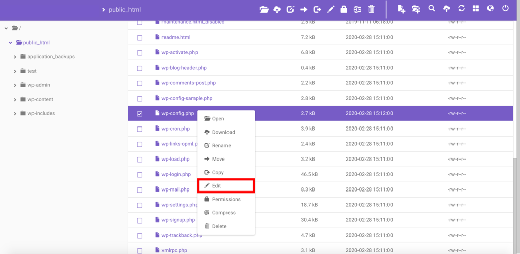The height and width of the screenshot is (254, 520).
Task: Expand the wp-admin folder arrow
Action: (15, 85)
